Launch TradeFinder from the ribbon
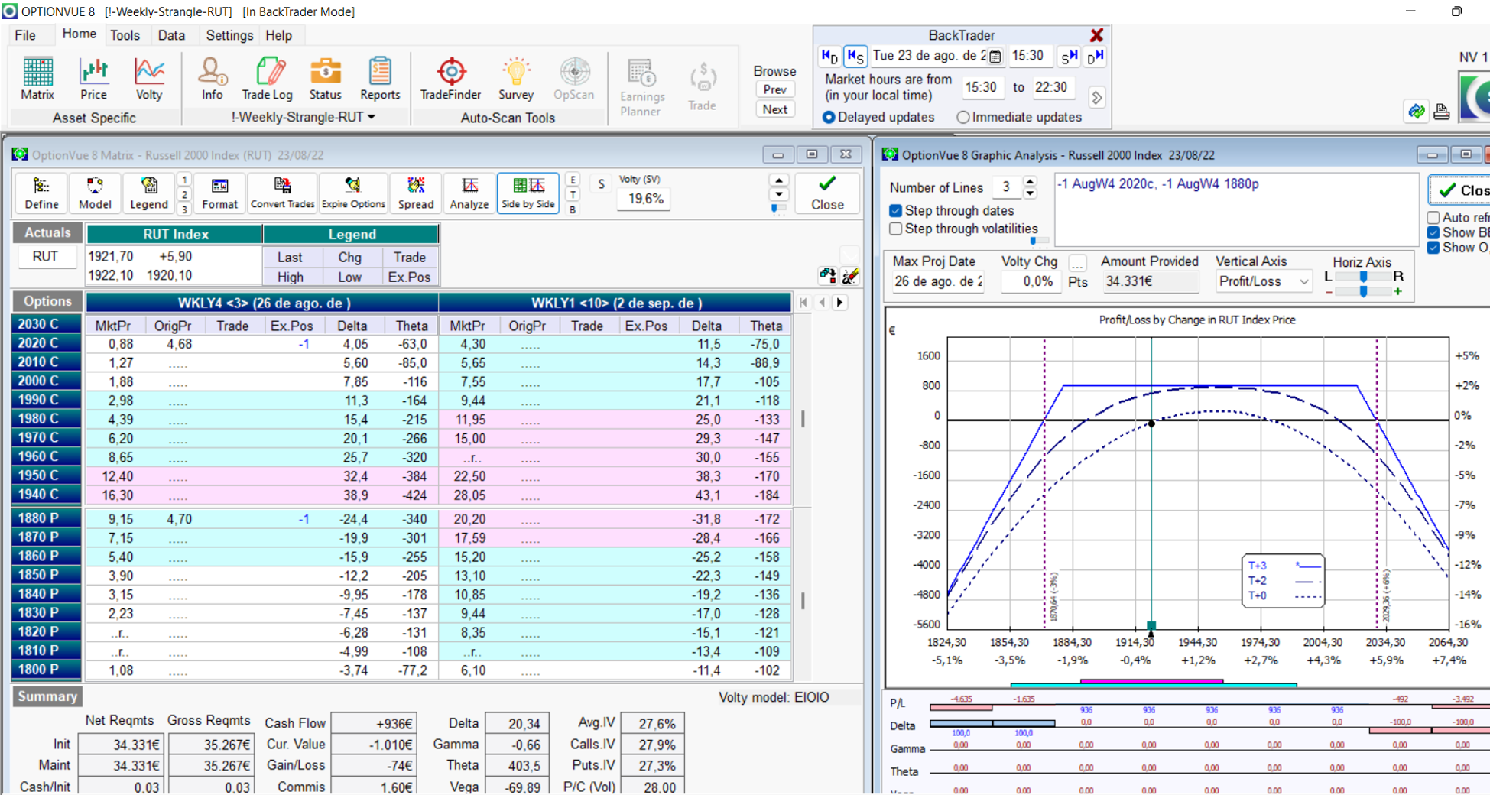Image resolution: width=1490 pixels, height=795 pixels. tap(451, 79)
